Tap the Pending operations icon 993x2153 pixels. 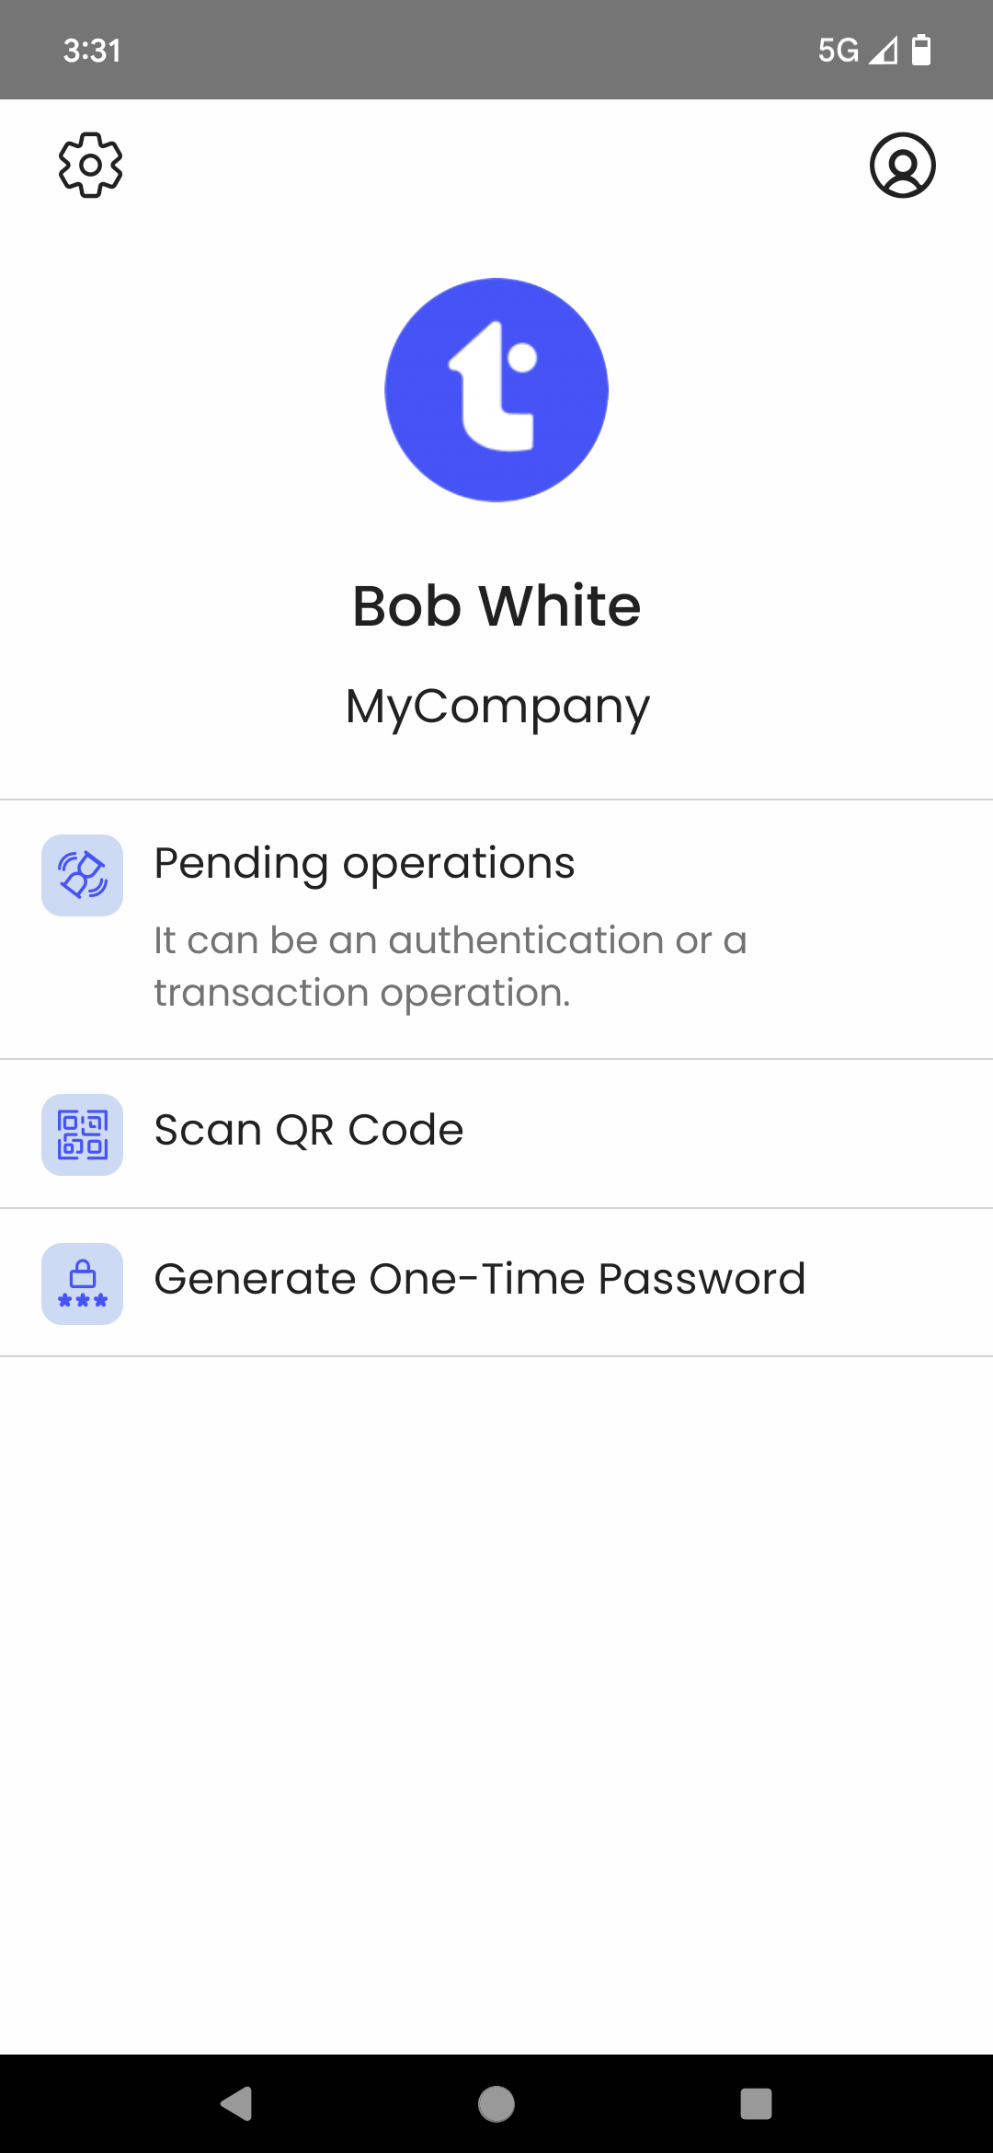click(x=83, y=875)
